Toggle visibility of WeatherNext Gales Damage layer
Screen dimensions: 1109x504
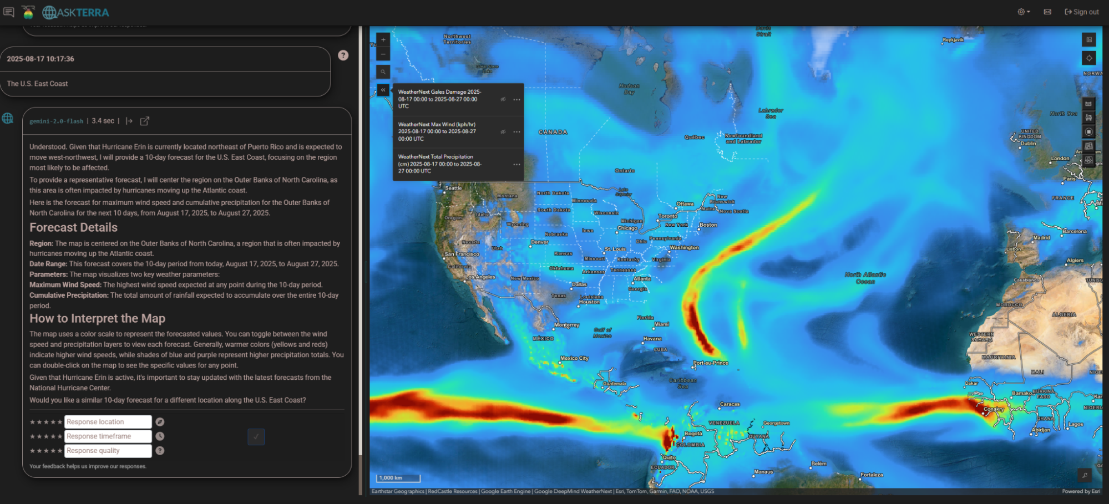[503, 100]
